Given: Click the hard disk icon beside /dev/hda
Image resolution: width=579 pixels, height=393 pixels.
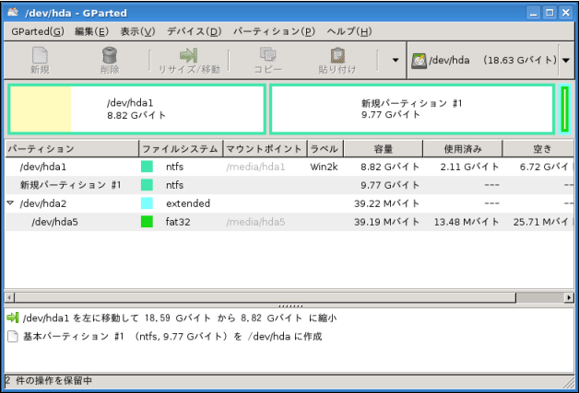Looking at the screenshot, I should click(x=419, y=61).
